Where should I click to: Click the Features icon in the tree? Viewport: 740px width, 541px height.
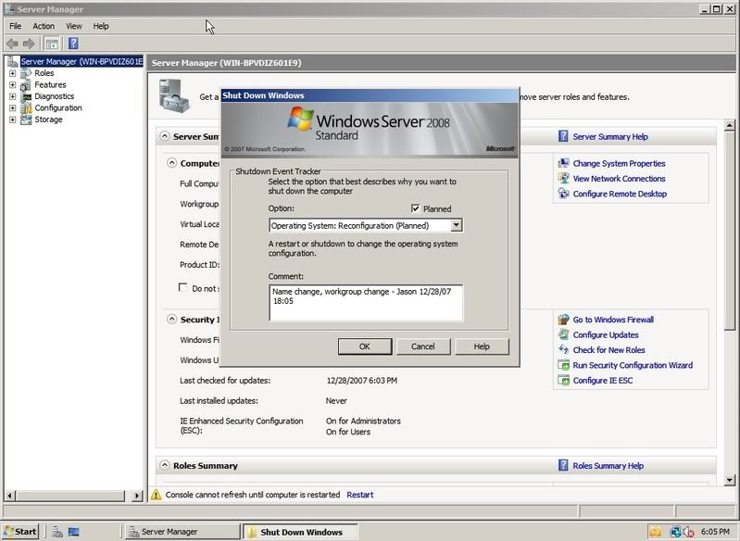pyautogui.click(x=26, y=85)
